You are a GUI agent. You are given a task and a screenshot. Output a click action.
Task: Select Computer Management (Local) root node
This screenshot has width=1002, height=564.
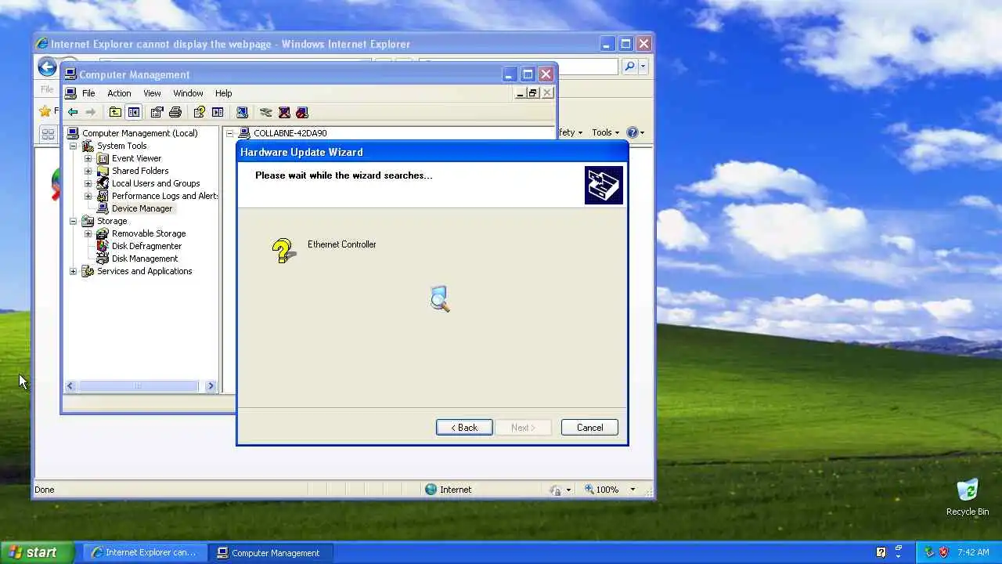(139, 133)
